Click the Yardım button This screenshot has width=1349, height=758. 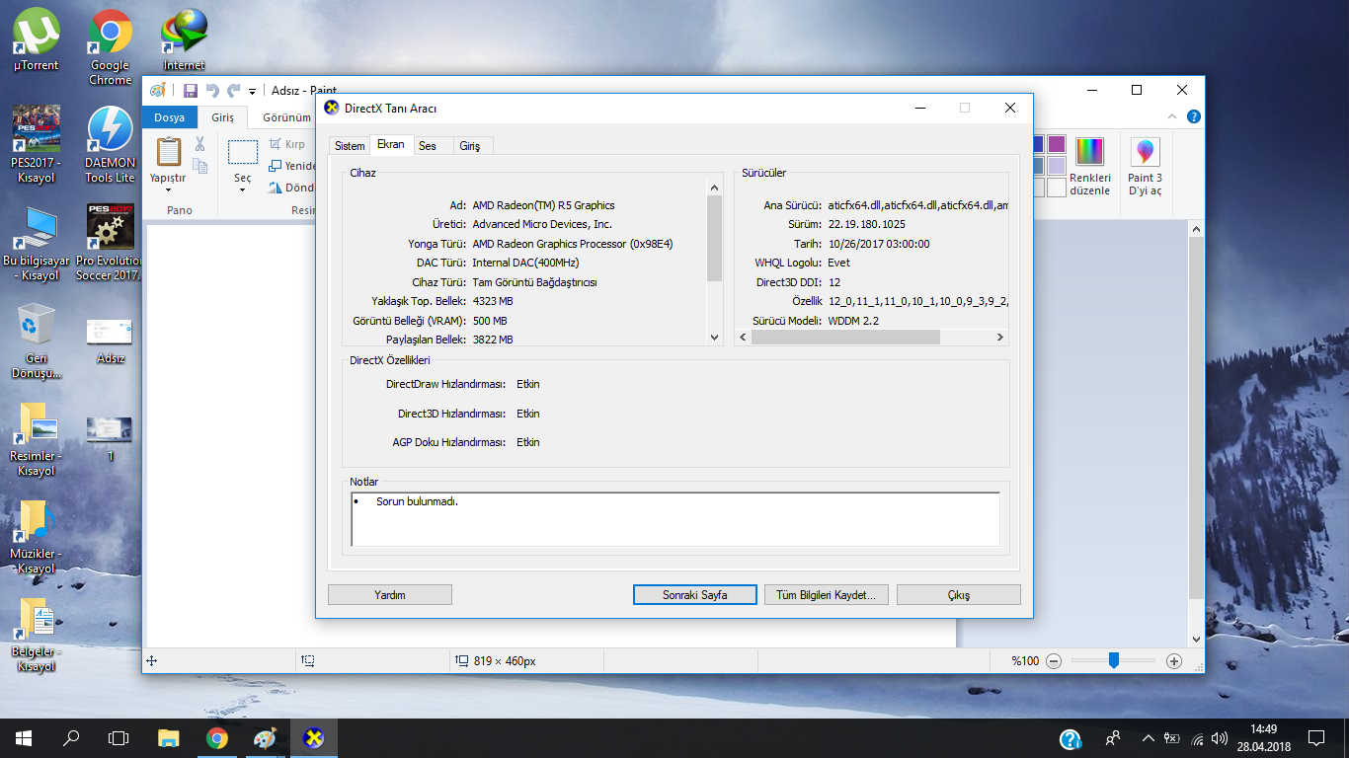(390, 595)
